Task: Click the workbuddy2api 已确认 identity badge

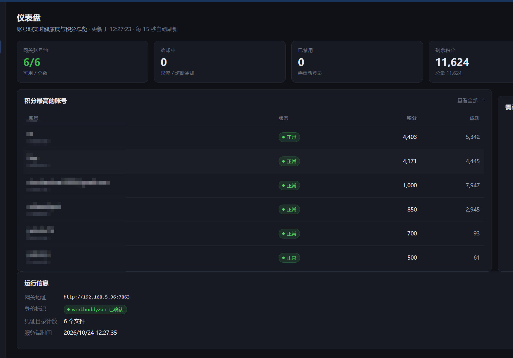Action: [x=95, y=310]
